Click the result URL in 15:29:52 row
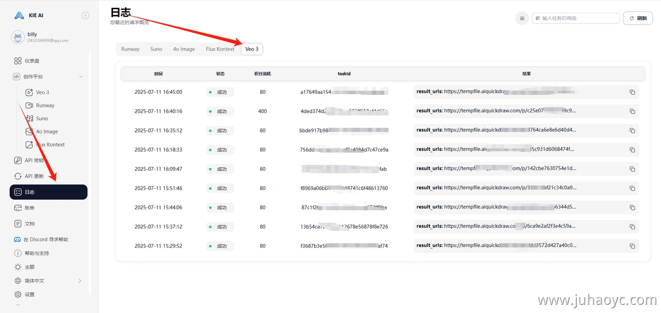Screen dimensions: 661x313 [x=496, y=245]
